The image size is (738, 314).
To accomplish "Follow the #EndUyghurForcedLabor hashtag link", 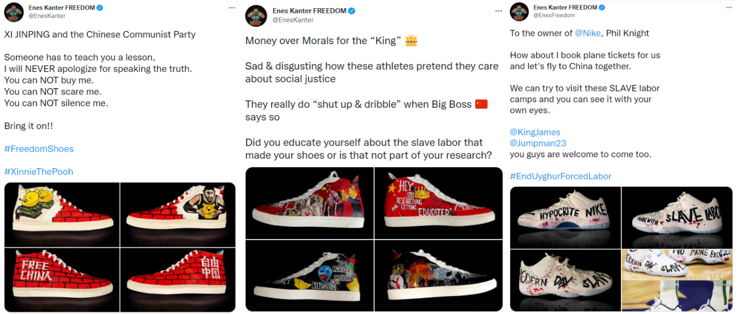I will [561, 176].
